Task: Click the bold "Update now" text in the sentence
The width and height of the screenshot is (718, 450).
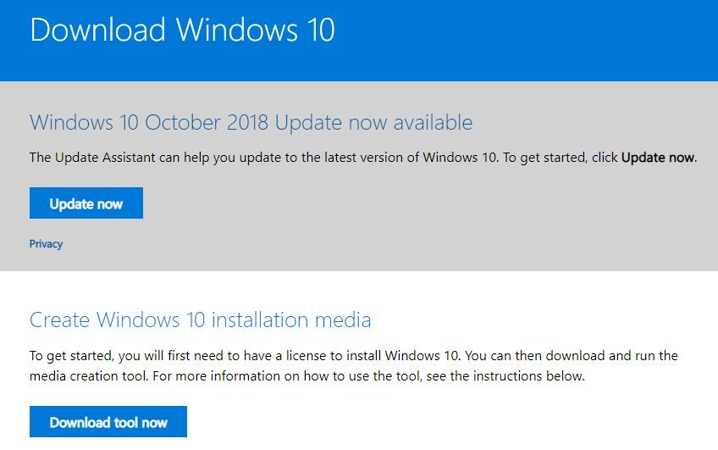Action: [658, 158]
